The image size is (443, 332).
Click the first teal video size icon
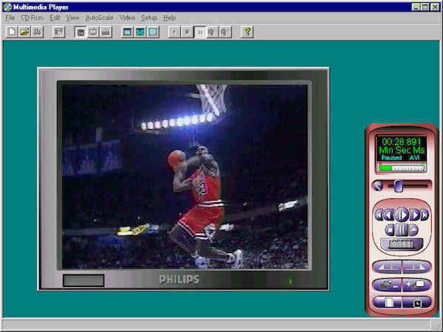(x=127, y=32)
